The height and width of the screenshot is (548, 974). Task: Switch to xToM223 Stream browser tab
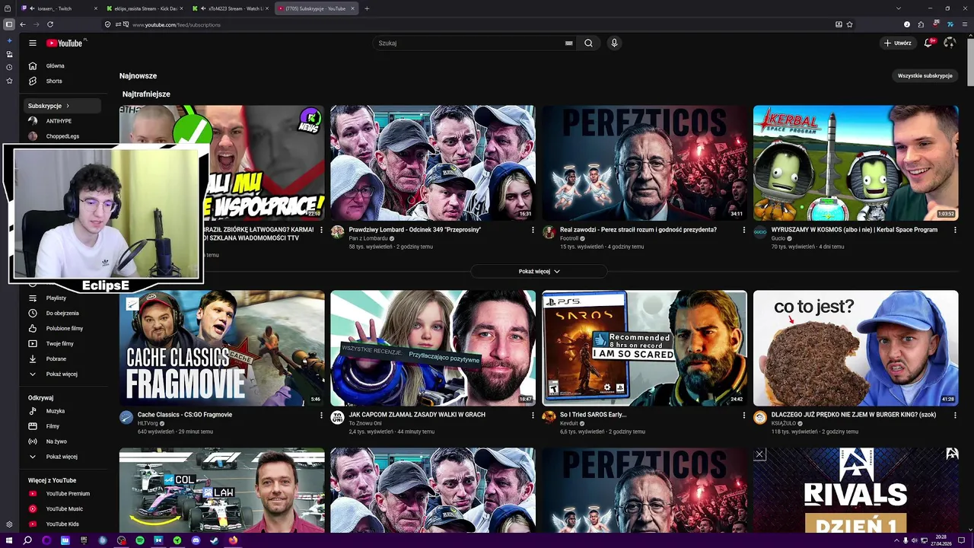click(x=231, y=8)
